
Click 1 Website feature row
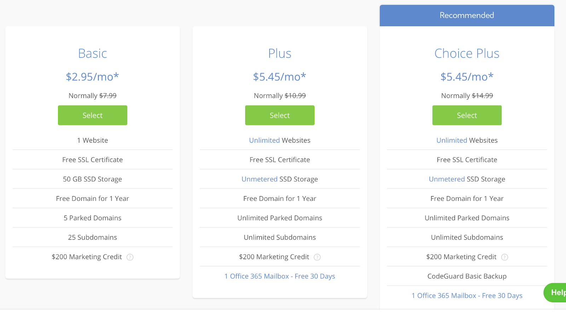tap(93, 140)
